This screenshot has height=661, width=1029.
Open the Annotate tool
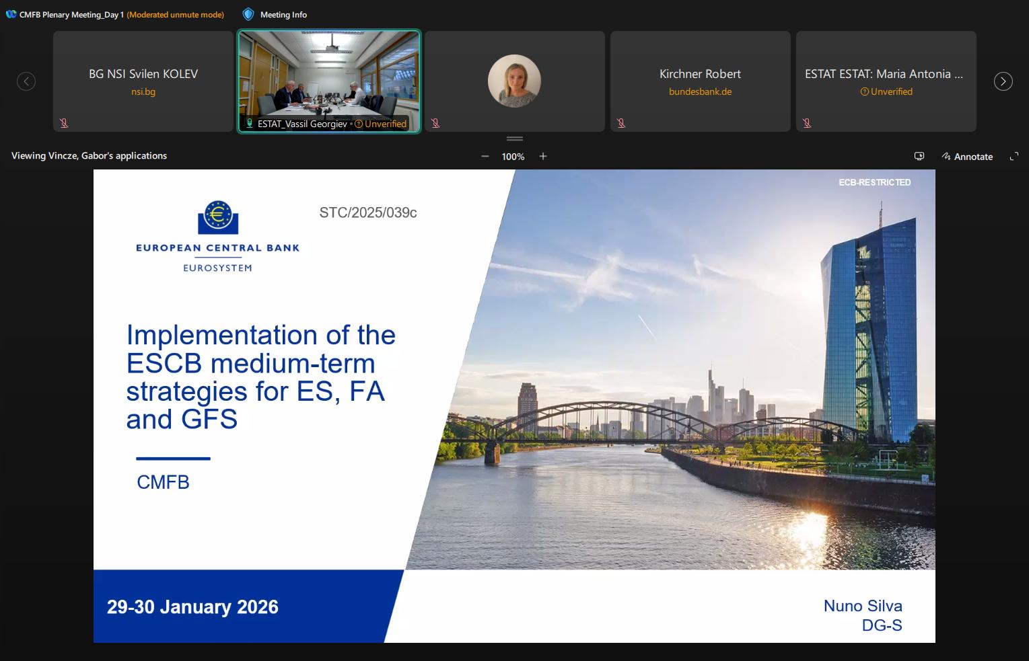pyautogui.click(x=967, y=157)
